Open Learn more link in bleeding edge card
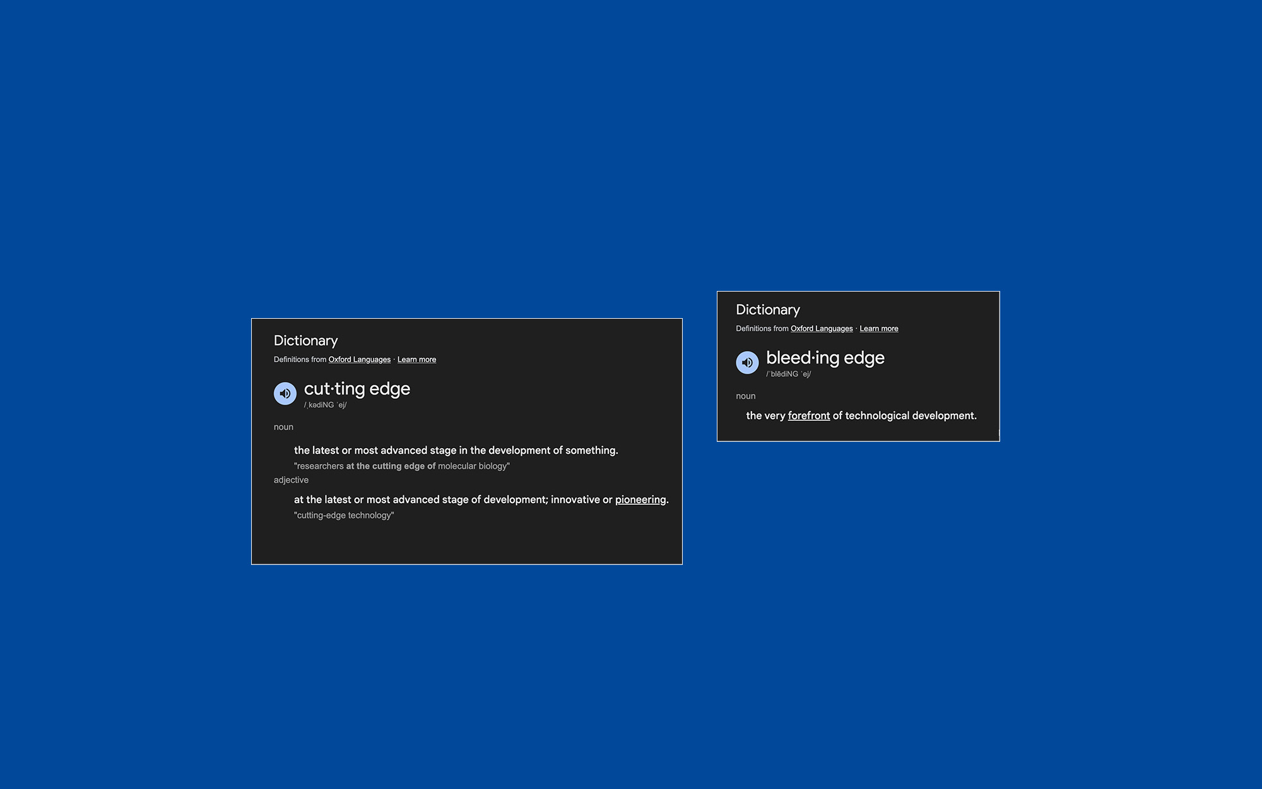Viewport: 1262px width, 789px height. point(879,329)
